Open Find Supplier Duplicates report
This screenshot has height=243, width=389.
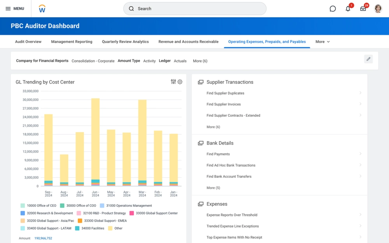click(x=225, y=93)
